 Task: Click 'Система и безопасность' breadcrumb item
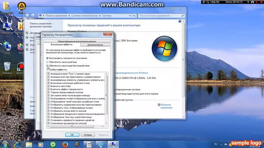(x=84, y=16)
